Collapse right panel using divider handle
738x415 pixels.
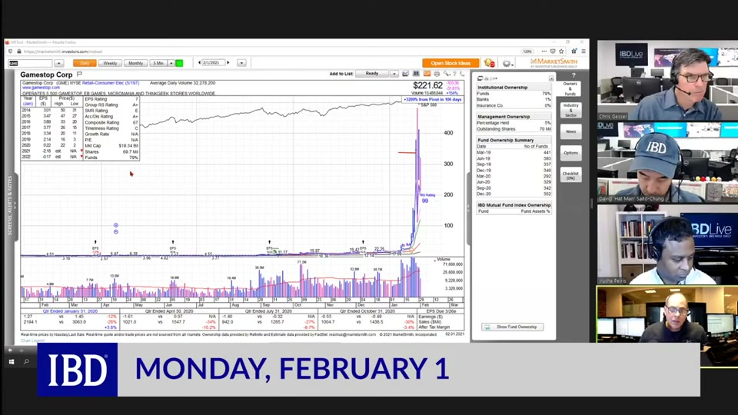coord(468,208)
